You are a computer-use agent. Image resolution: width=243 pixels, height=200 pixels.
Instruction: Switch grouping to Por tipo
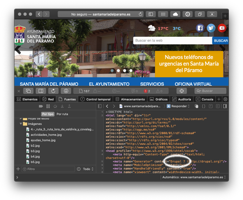48,114
